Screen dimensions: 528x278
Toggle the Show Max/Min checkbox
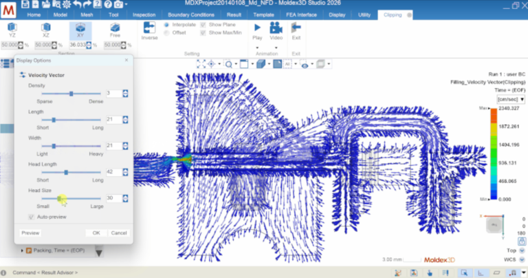tap(203, 33)
